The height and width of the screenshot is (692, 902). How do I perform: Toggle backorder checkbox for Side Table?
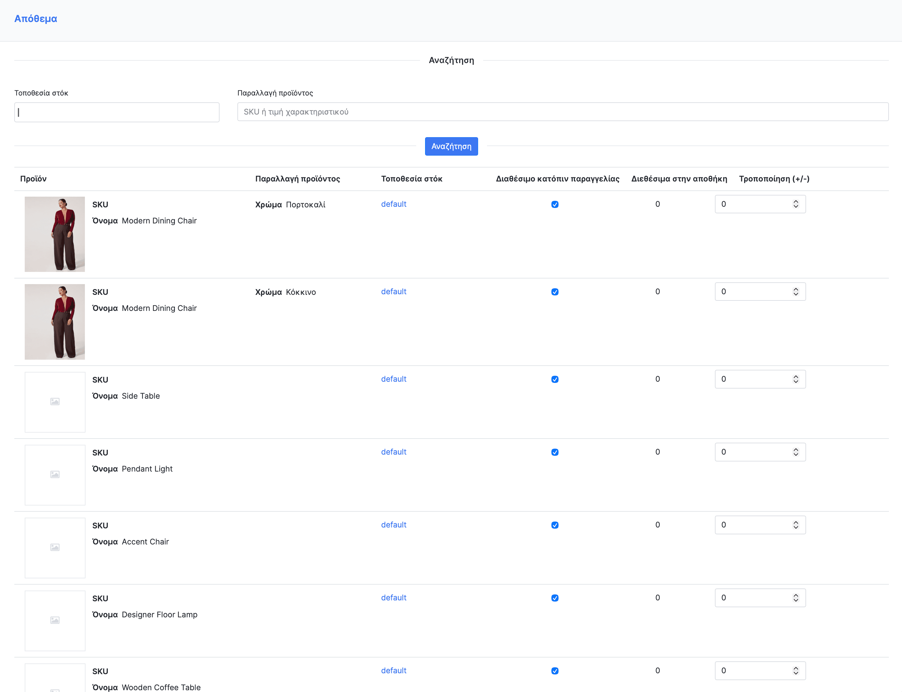555,379
